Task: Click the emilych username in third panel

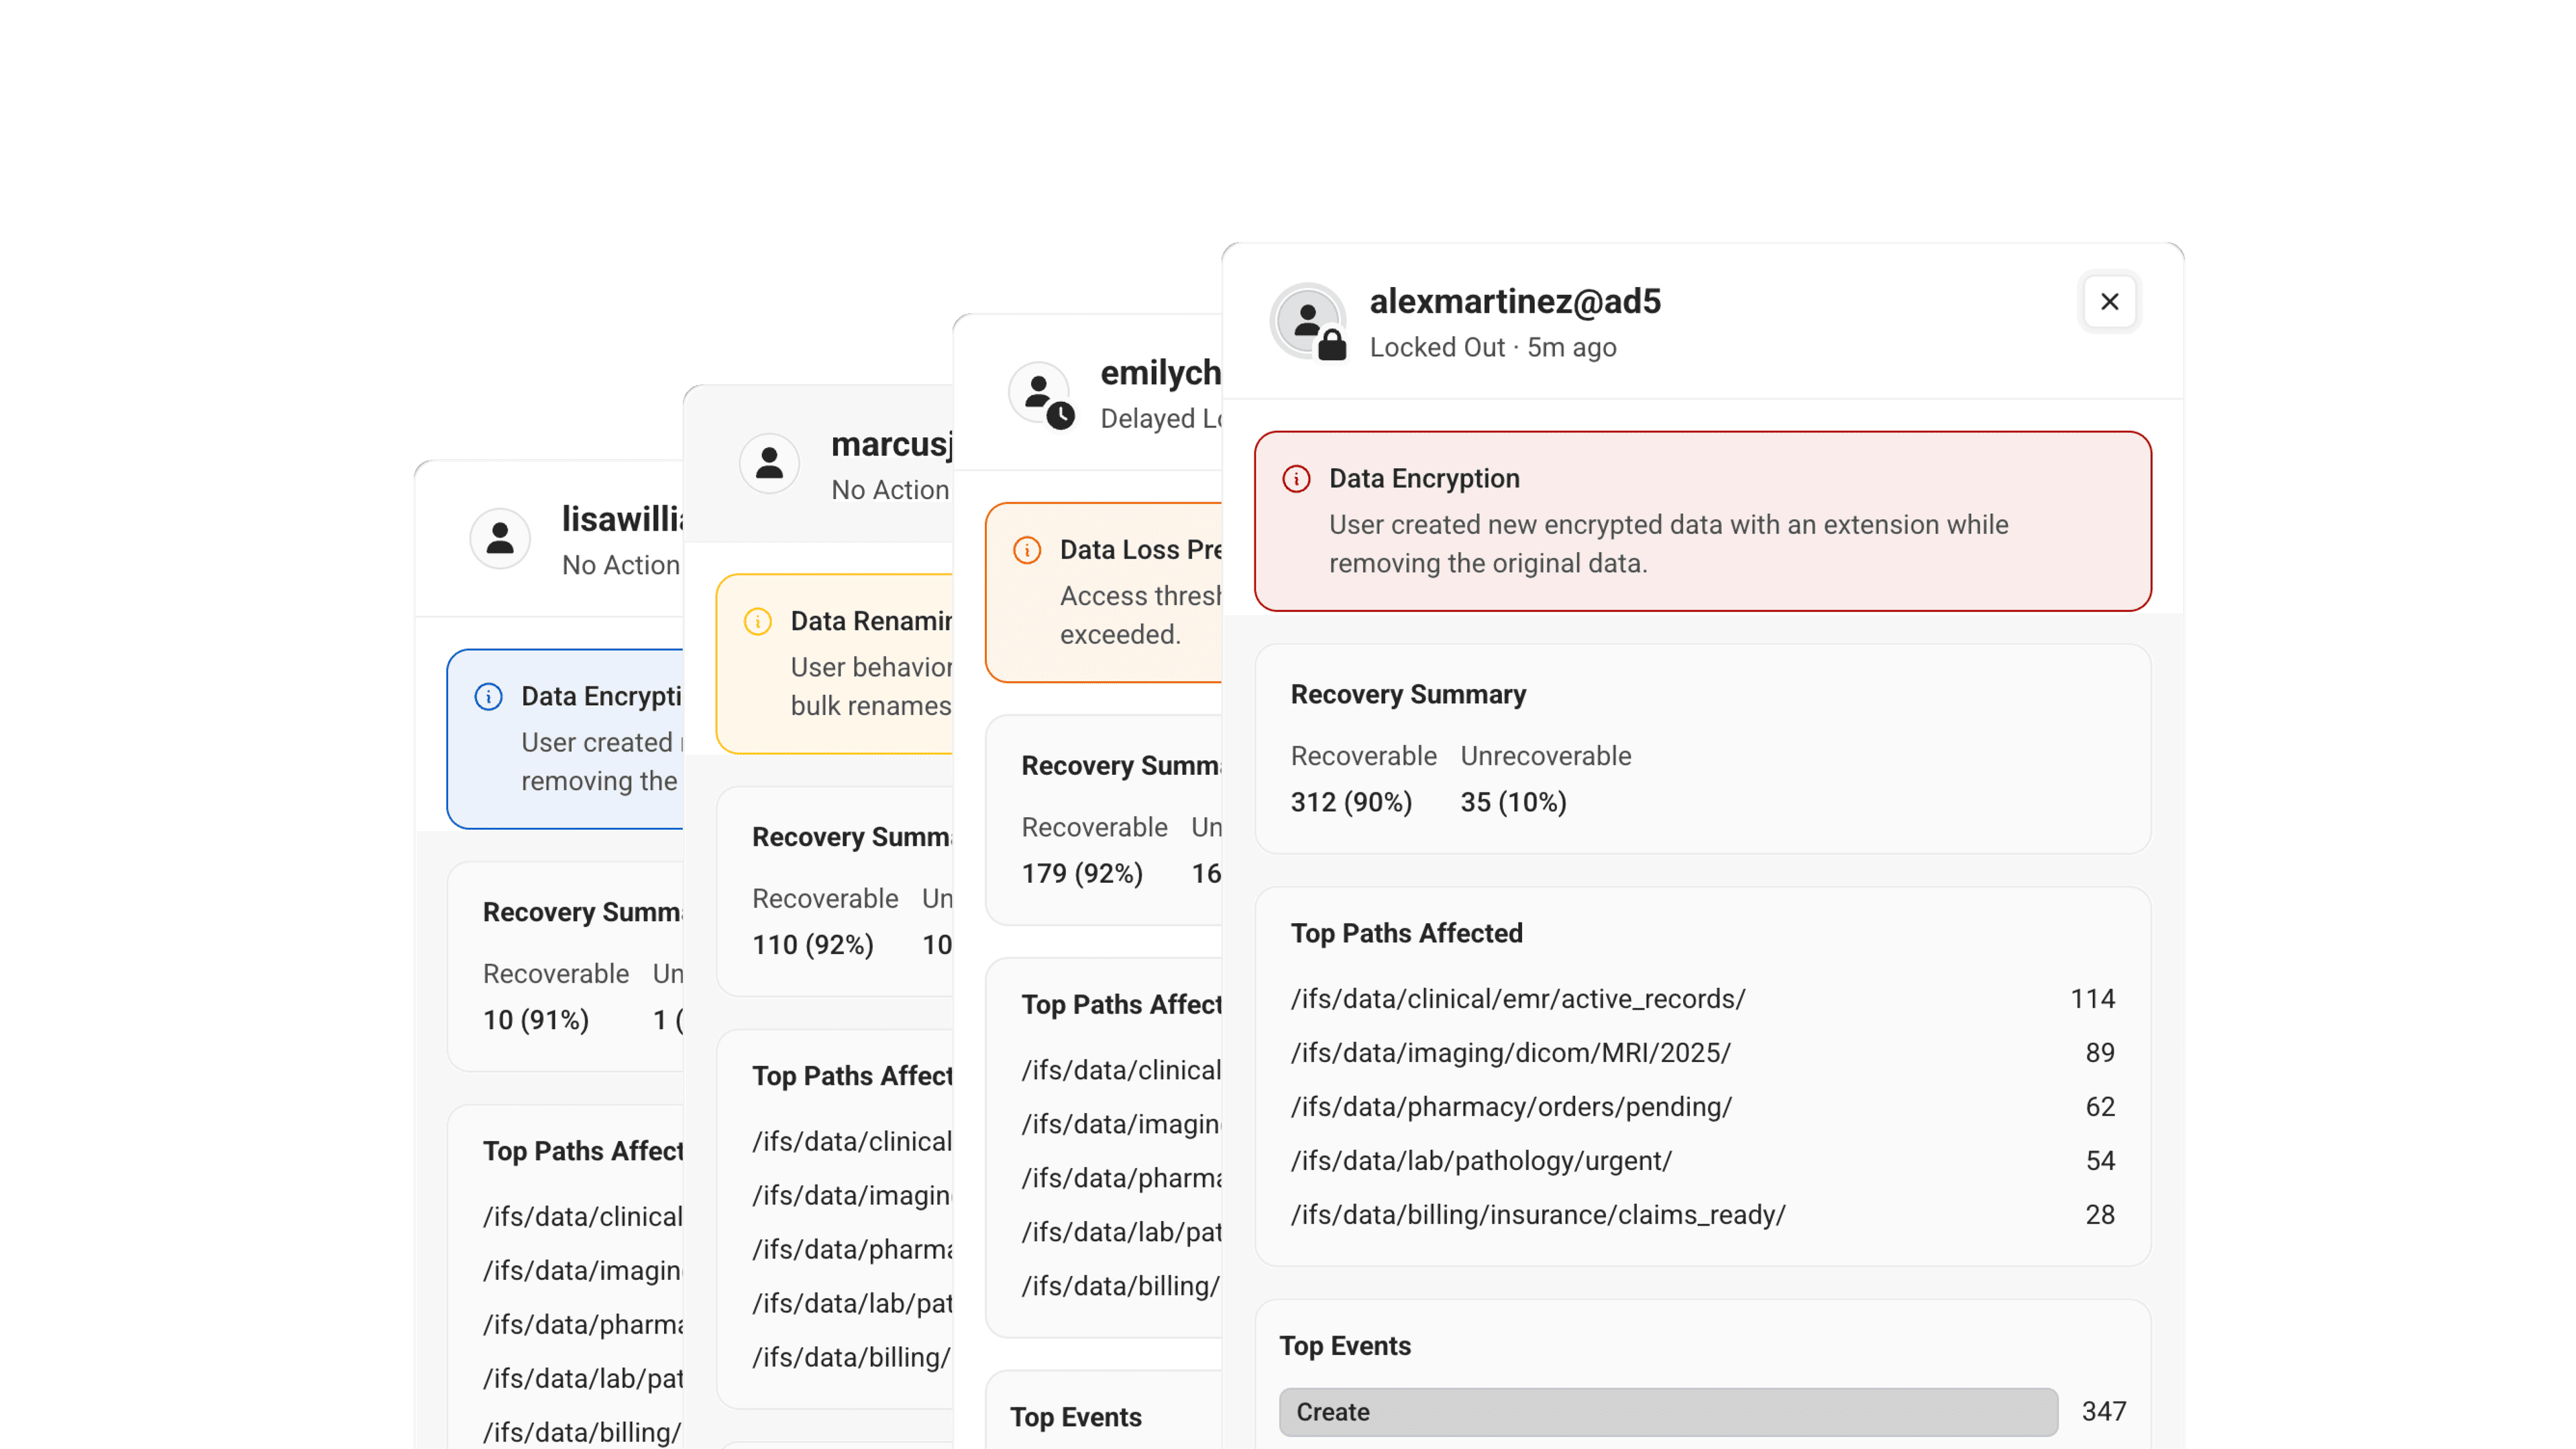Action: [x=1160, y=373]
